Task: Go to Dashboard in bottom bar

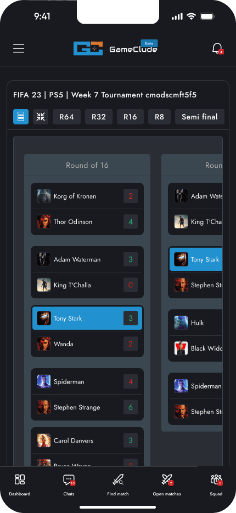Action: click(x=20, y=485)
